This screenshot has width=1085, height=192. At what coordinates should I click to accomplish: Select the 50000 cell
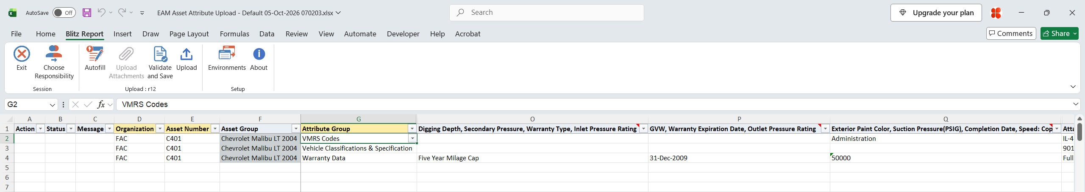[x=946, y=158]
